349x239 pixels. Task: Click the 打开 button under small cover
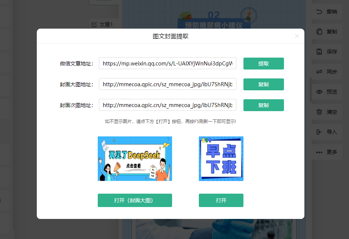(x=221, y=200)
